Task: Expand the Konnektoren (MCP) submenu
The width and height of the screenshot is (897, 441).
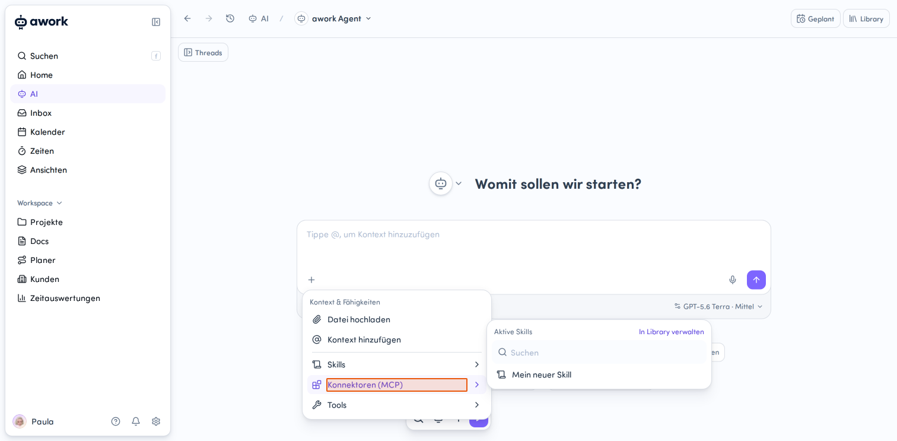Action: 397,385
